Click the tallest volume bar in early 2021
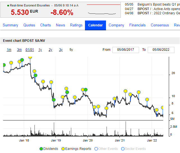Viewport: 180px width, 153px height. click(126, 129)
